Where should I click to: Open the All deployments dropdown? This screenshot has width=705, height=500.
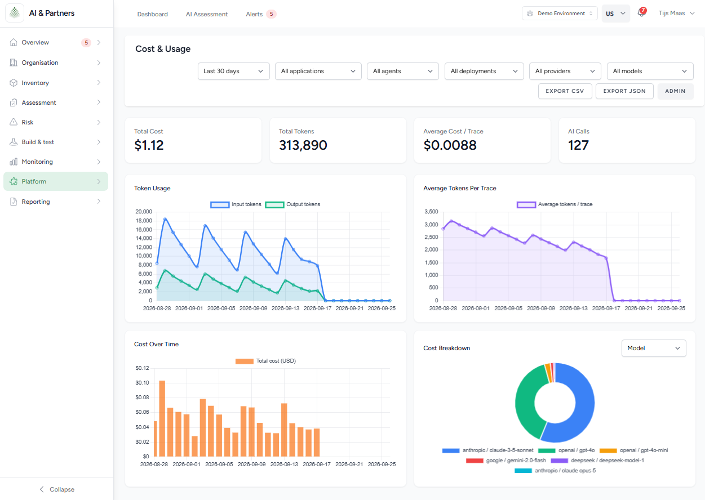(484, 72)
